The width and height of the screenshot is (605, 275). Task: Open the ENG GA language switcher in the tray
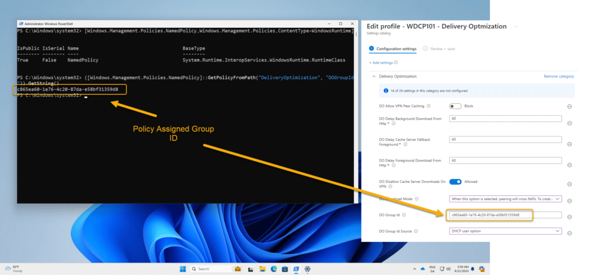click(x=432, y=269)
